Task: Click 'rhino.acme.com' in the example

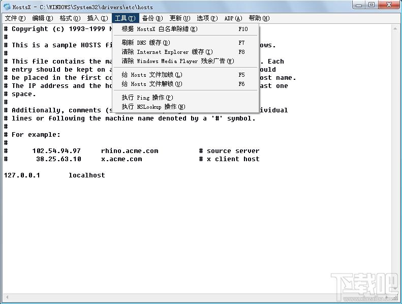Action: pyautogui.click(x=130, y=151)
